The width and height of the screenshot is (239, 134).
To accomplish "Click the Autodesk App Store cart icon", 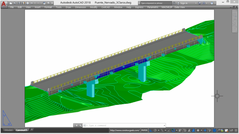I will pos(199,3).
